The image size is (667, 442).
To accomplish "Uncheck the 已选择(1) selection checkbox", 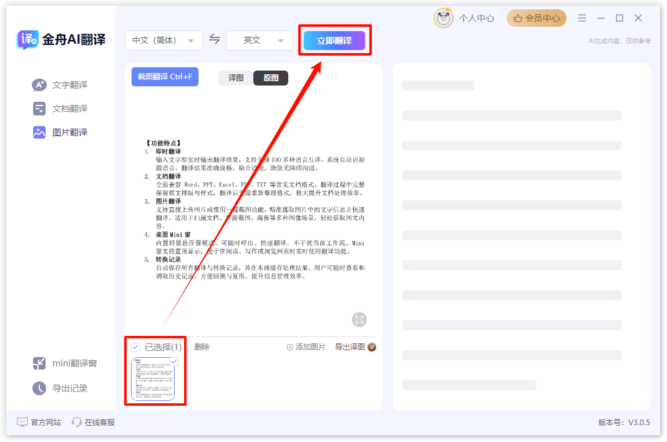I will tap(136, 346).
